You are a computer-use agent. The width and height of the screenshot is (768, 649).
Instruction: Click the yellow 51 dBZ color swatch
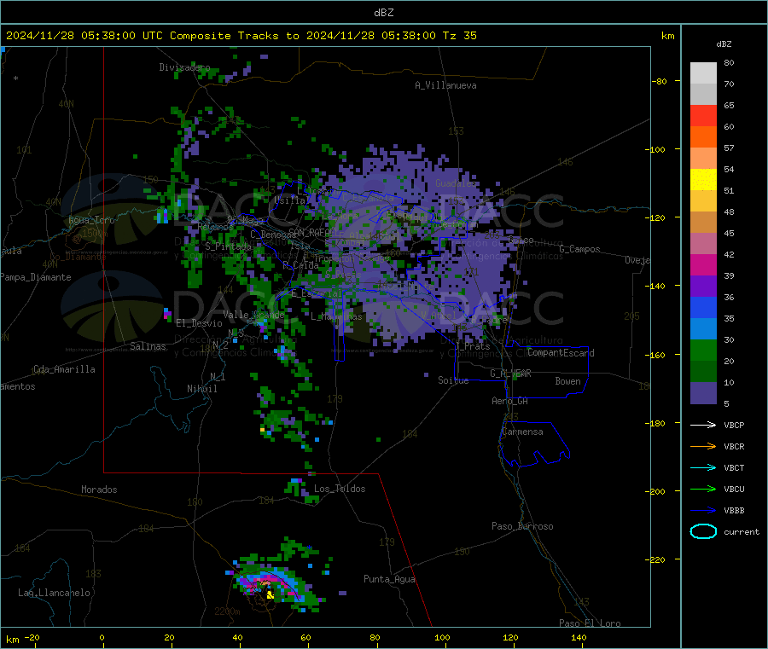tap(703, 180)
